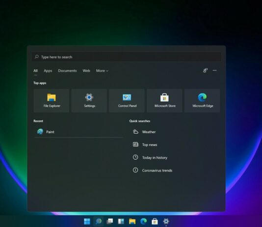The width and height of the screenshot is (262, 227).
Task: Click the Type here to search box
Action: [126, 57]
